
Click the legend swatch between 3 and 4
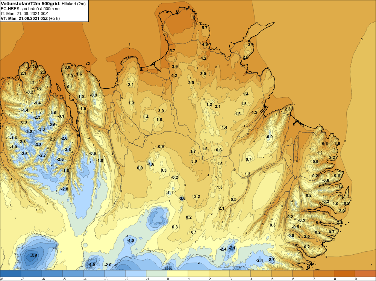pyautogui.click(x=240, y=273)
